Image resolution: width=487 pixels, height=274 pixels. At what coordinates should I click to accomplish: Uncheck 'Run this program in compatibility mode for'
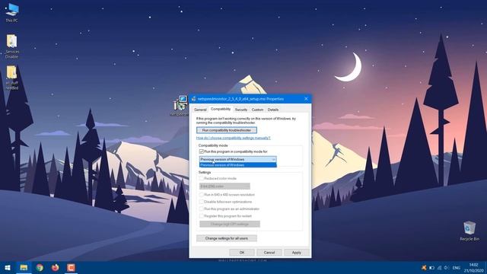(201, 151)
